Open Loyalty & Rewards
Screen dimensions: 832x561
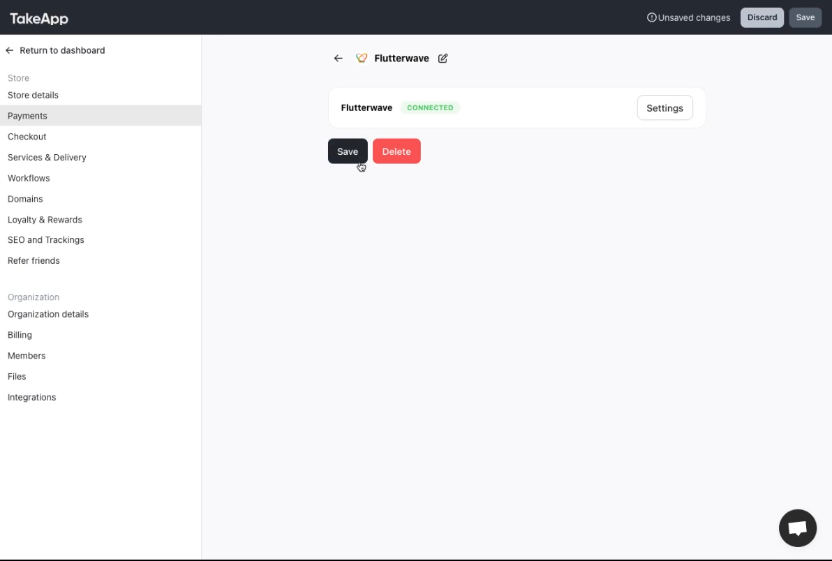45,220
